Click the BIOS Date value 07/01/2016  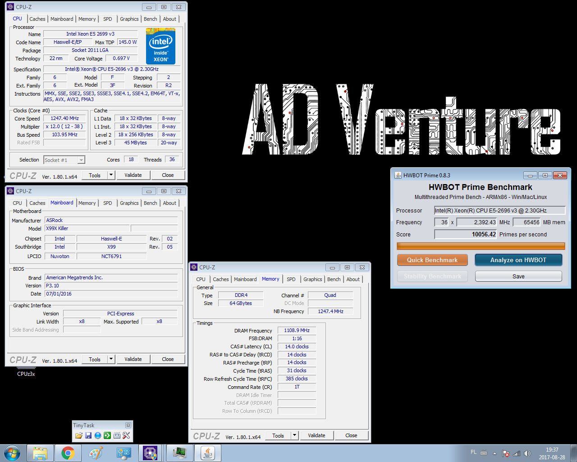coord(111,294)
